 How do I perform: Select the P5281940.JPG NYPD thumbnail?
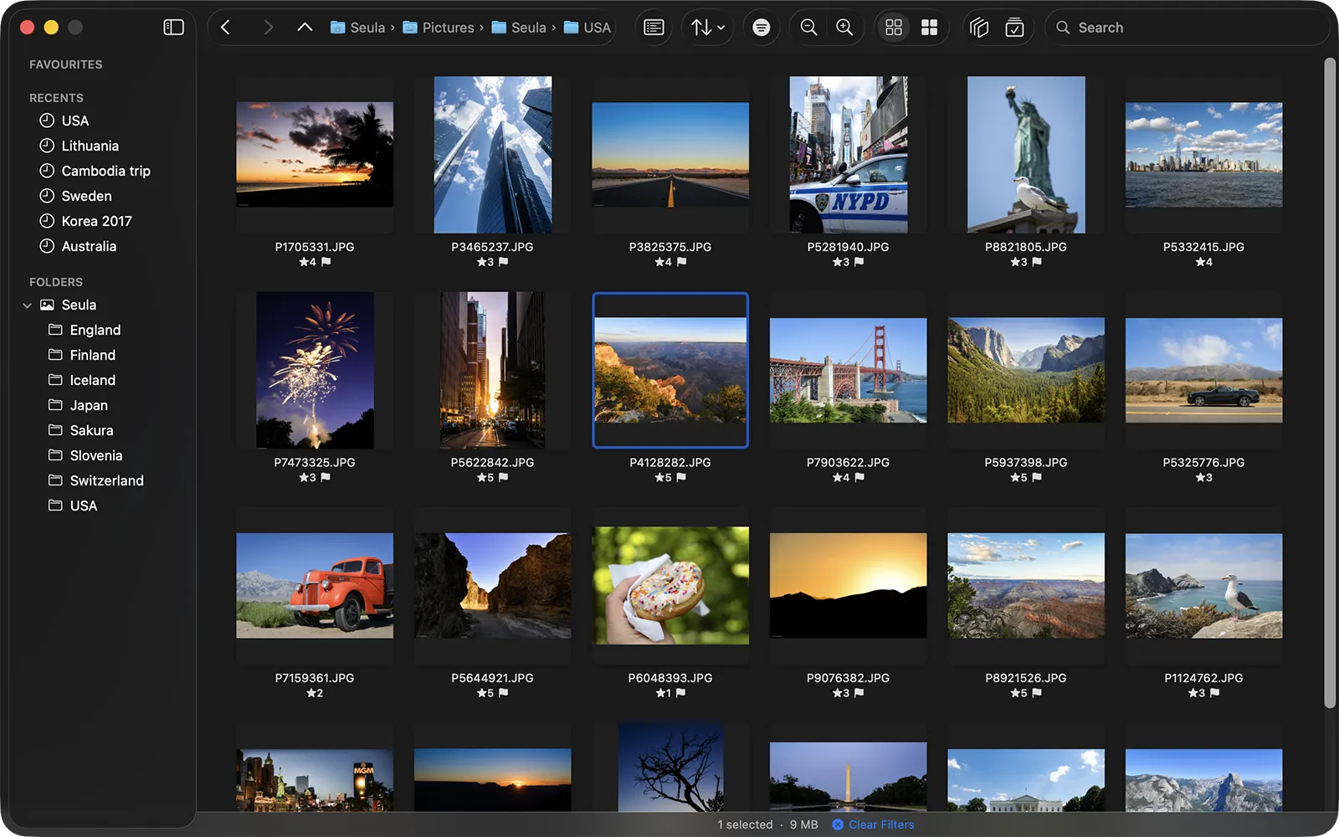[x=848, y=154]
